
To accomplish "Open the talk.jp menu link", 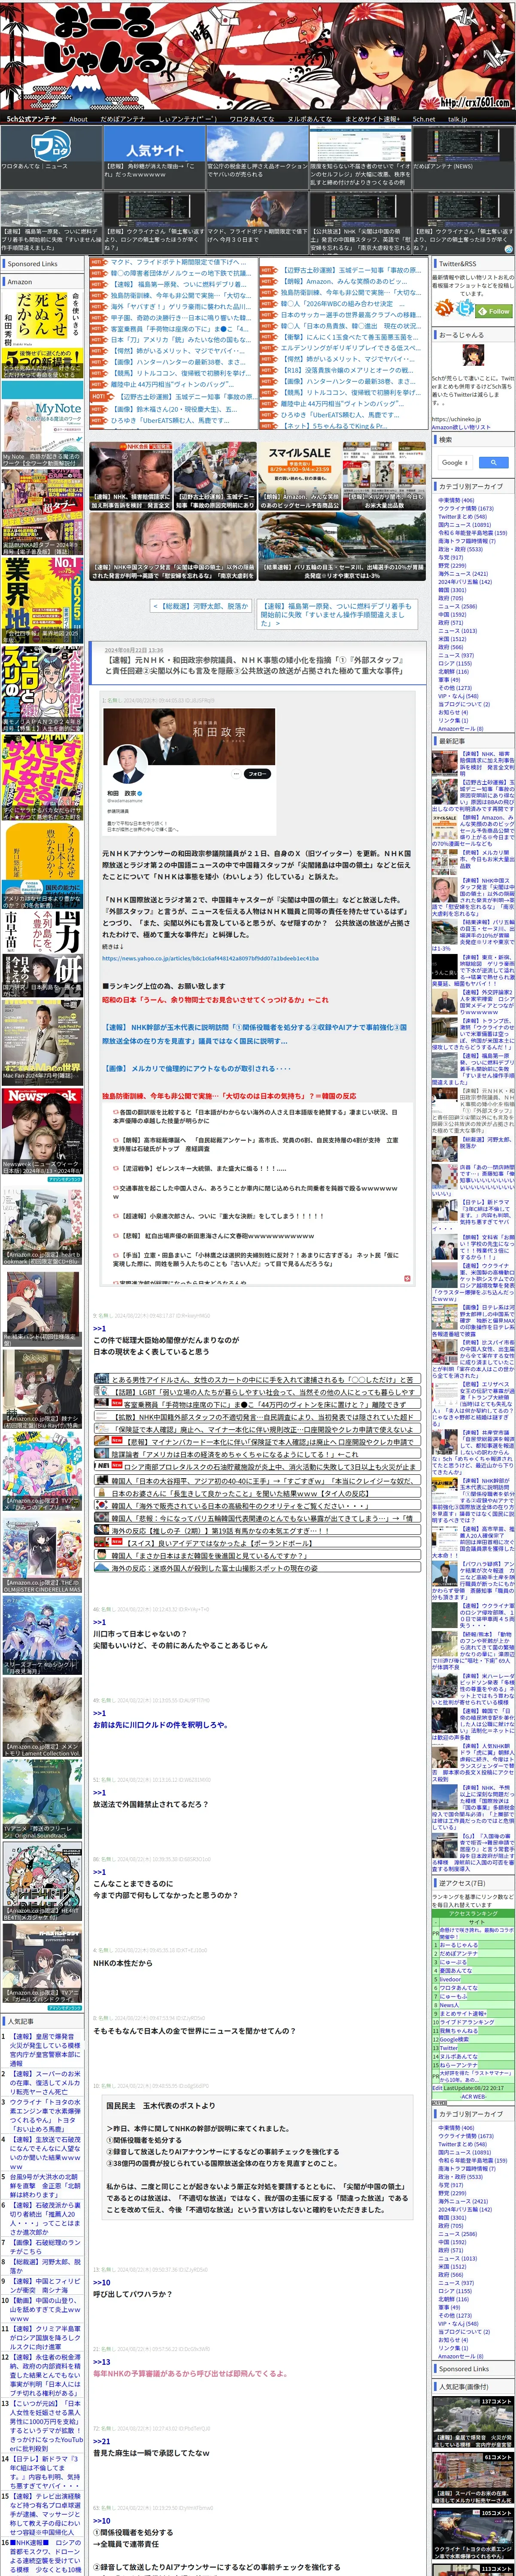I will click(x=457, y=119).
